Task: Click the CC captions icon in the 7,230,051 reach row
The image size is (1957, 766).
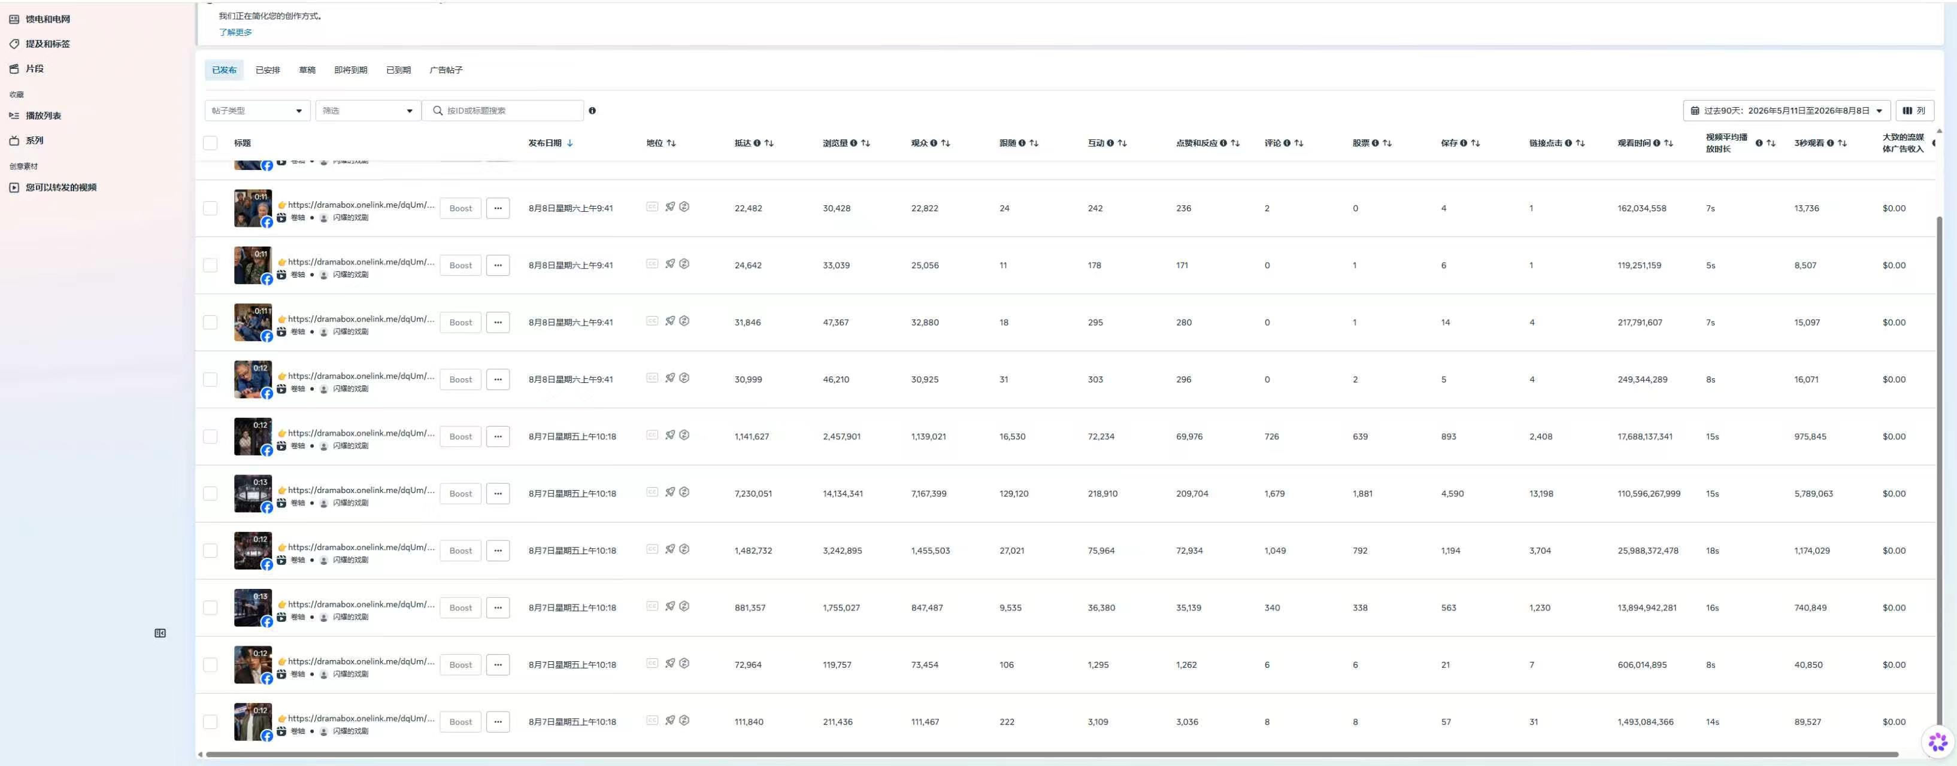Action: click(x=652, y=492)
